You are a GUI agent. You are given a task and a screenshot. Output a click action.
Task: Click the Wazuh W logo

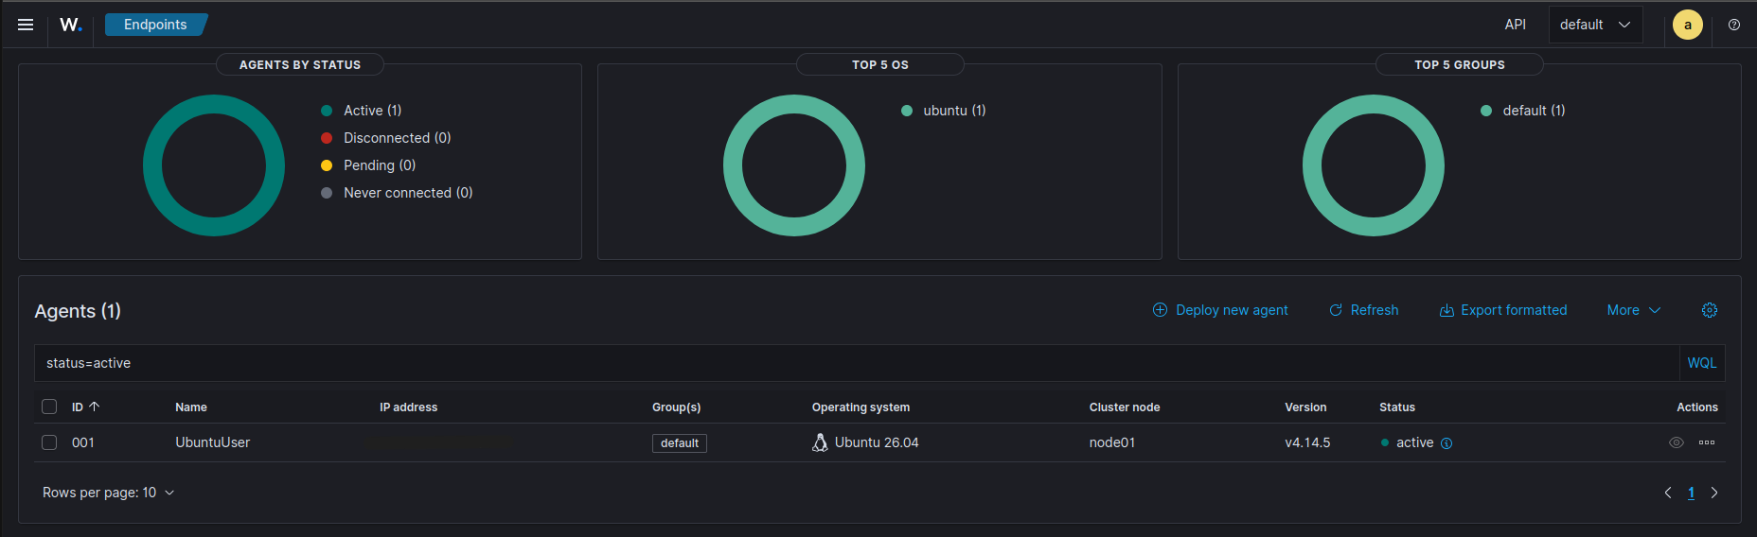click(x=70, y=25)
